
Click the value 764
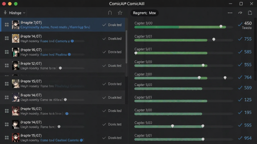[x=248, y=77]
